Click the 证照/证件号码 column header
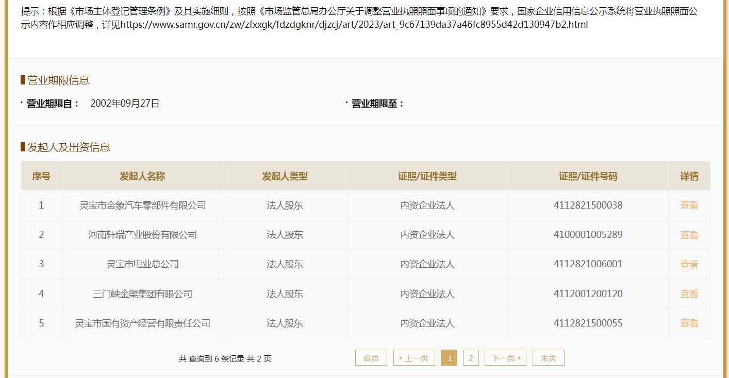This screenshot has height=378, width=729. 588,176
